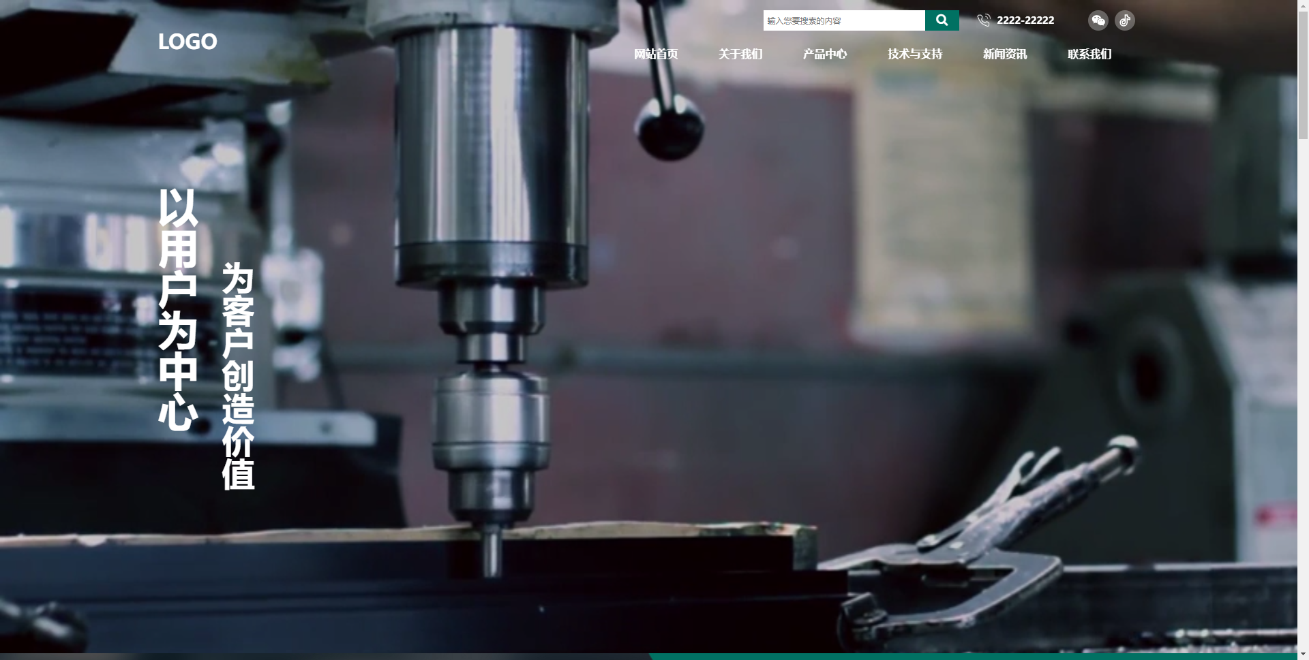
Task: Open the 关于我们 menu item
Action: [740, 54]
